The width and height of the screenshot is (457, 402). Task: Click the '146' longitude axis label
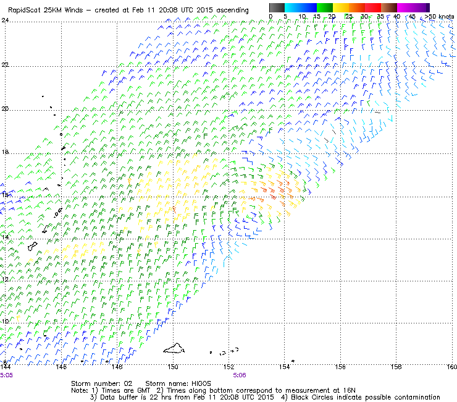click(61, 367)
